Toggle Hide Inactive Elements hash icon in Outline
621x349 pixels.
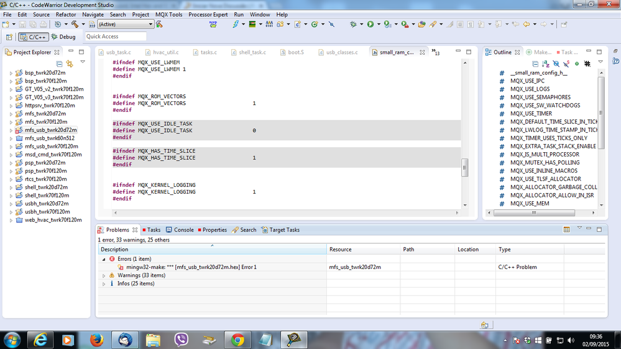(x=587, y=63)
